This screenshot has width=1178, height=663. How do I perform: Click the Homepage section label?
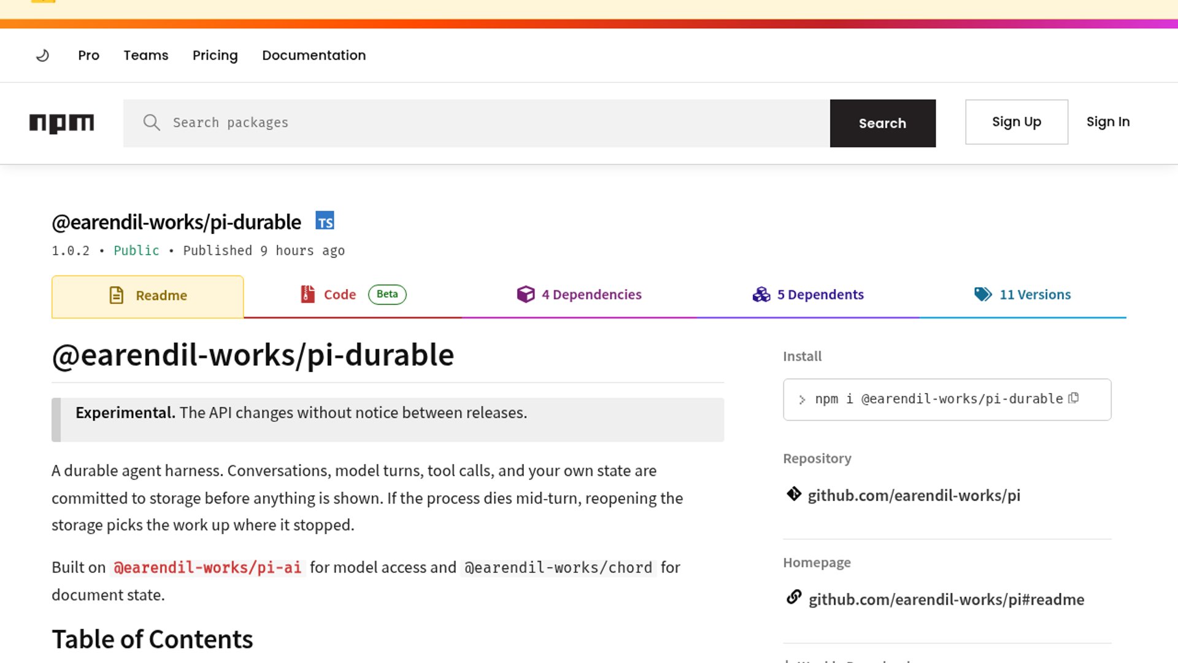click(x=817, y=563)
